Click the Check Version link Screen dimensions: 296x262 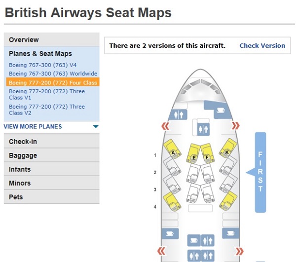coord(262,46)
